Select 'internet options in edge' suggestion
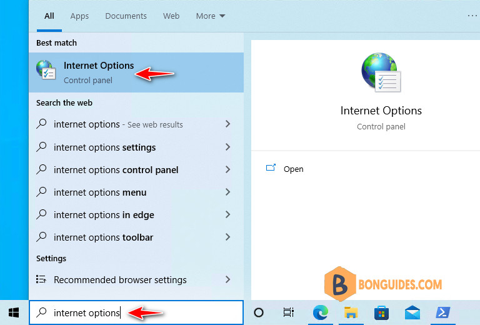Screen dimensions: 480x325 (136, 214)
